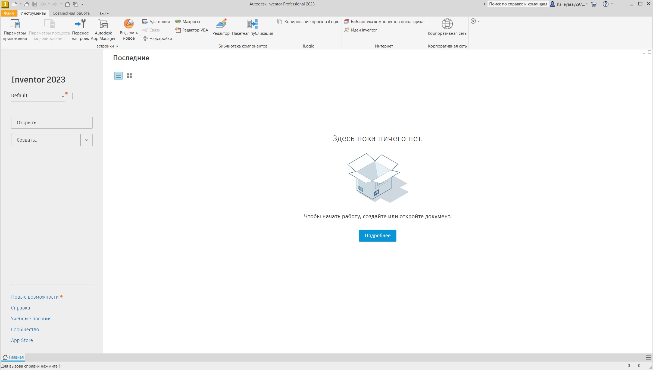
Task: Open the Content Center Редактор
Action: click(221, 27)
